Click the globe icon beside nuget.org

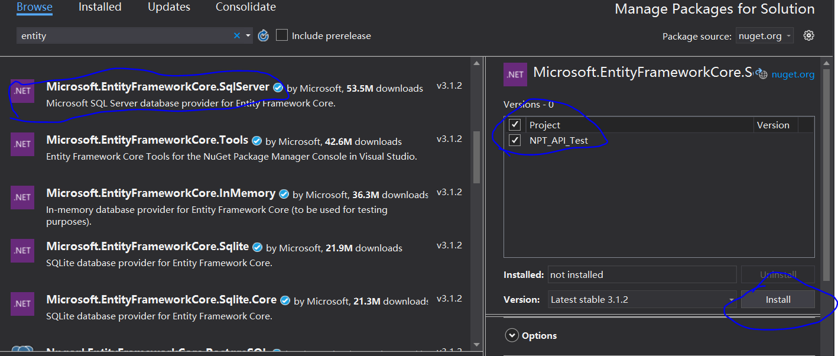click(762, 75)
